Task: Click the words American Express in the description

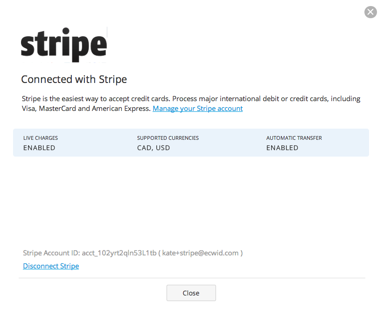Action: 121,108
